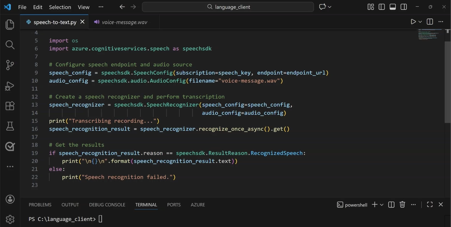The height and width of the screenshot is (227, 451).
Task: Run the Python file with play button
Action: [x=413, y=22]
